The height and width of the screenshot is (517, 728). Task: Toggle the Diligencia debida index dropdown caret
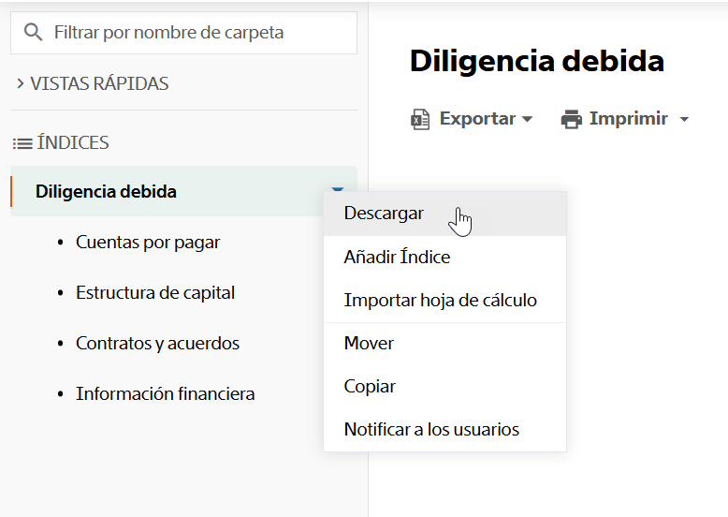pos(338,189)
